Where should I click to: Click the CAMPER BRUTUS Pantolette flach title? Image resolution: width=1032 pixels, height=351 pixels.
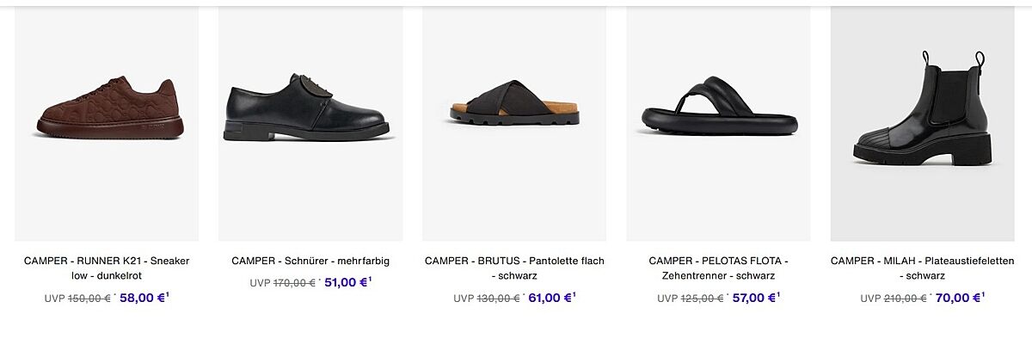pos(514,268)
